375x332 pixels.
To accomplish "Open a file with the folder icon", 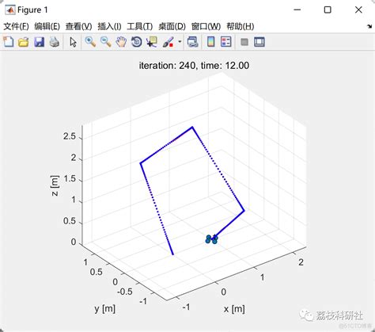I will 24,42.
